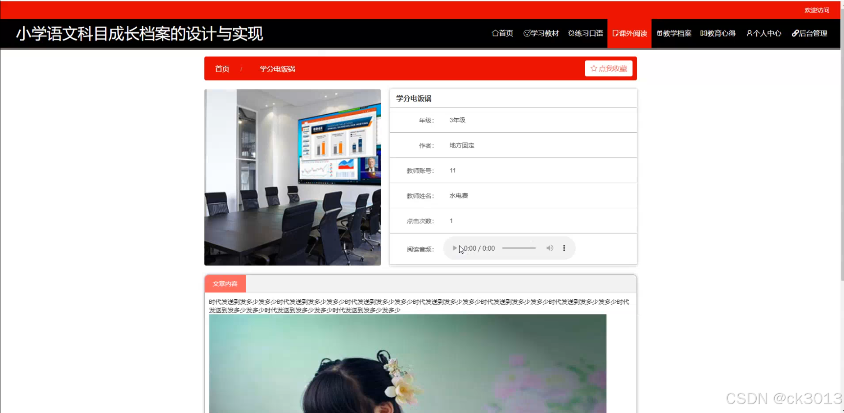Click the conference room cover image
Image resolution: width=844 pixels, height=413 pixels.
(x=293, y=177)
